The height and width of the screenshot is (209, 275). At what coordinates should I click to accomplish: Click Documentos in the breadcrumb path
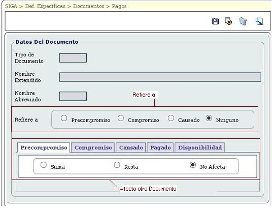pyautogui.click(x=89, y=6)
